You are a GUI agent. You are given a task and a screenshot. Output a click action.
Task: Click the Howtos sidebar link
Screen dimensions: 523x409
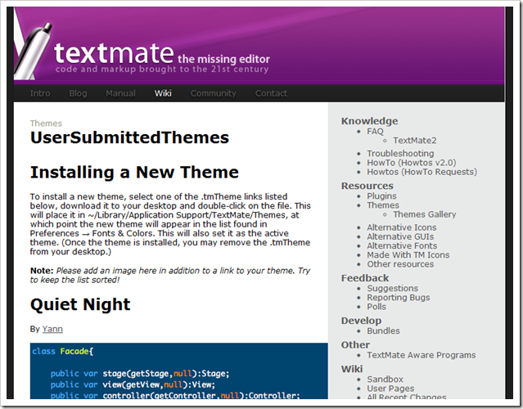[382, 172]
